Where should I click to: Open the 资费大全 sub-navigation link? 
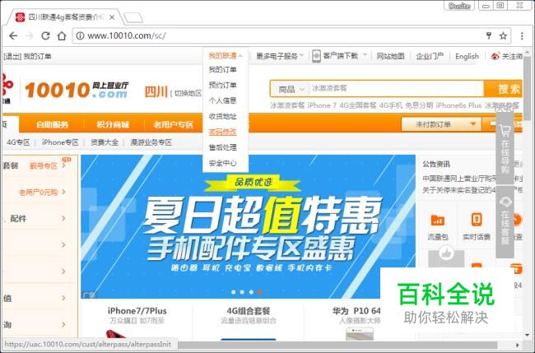105,142
